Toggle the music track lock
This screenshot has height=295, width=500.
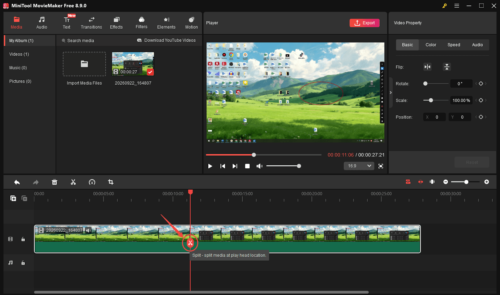[23, 263]
